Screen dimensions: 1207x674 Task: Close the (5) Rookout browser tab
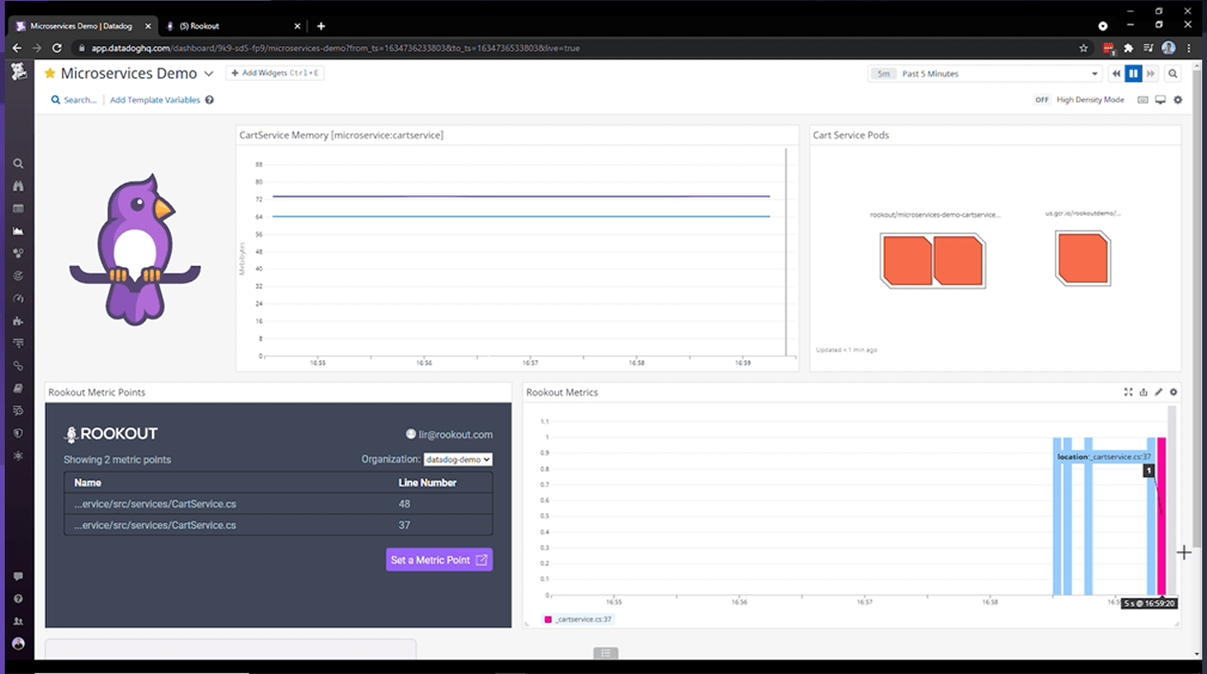[297, 26]
